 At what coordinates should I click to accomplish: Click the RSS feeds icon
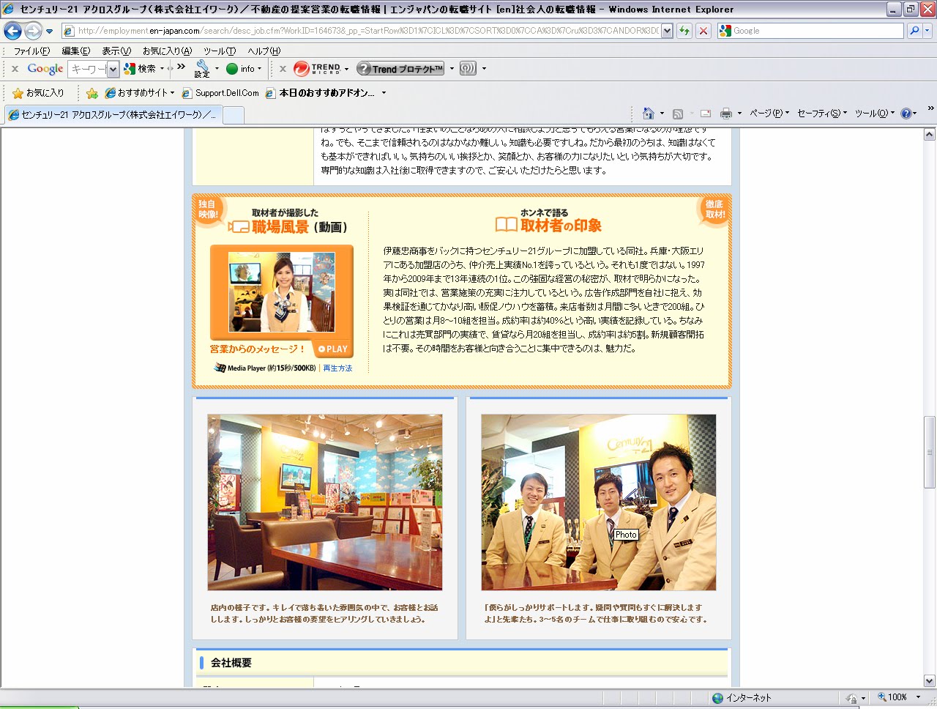tap(678, 114)
